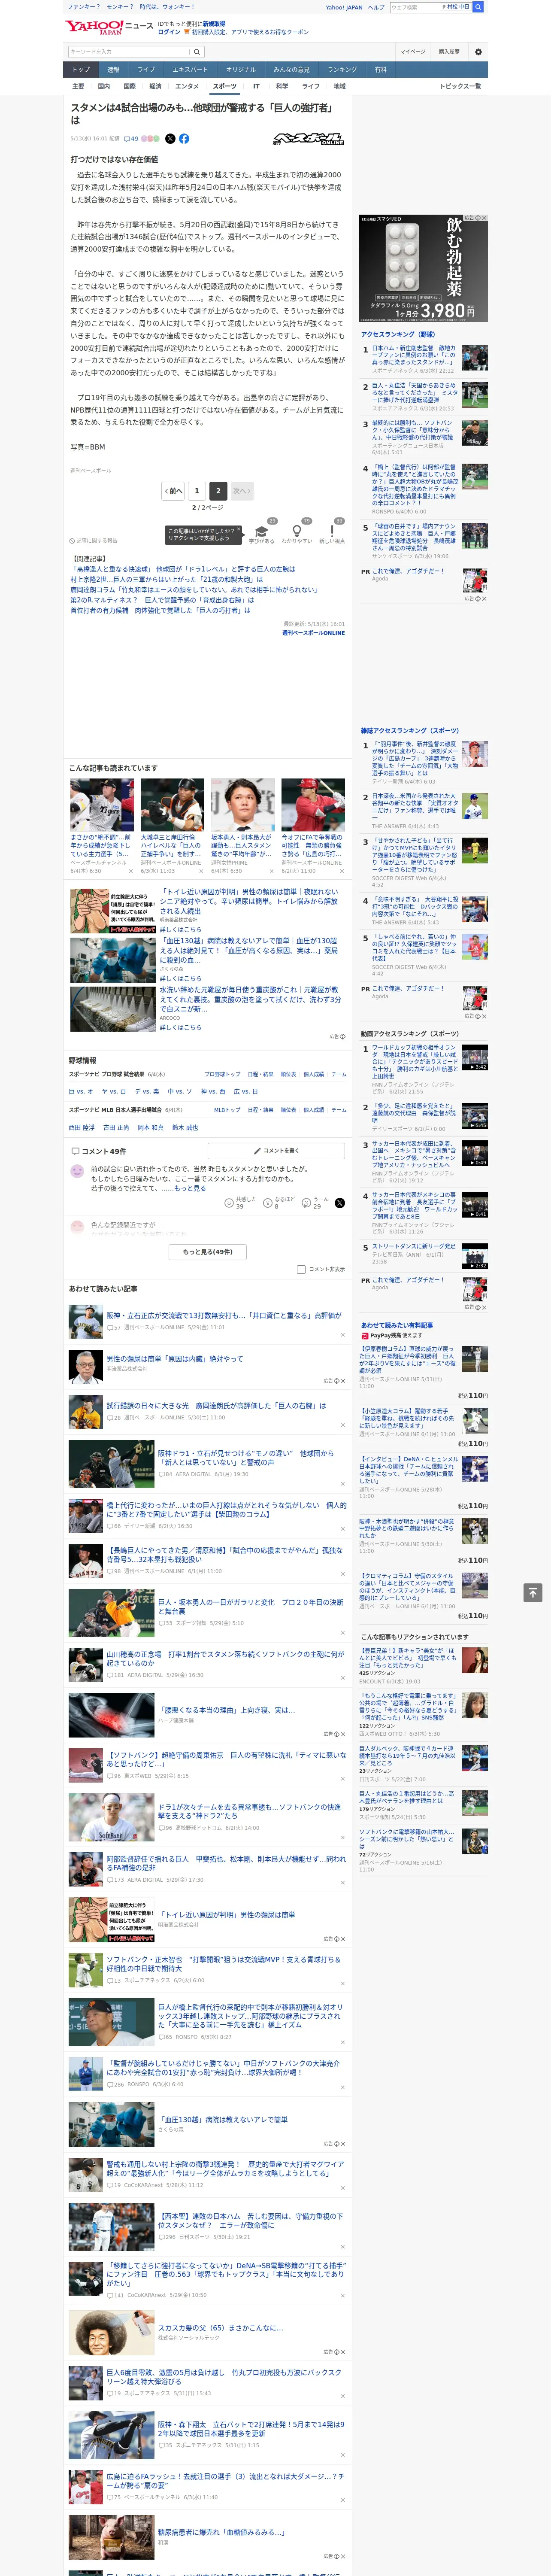Open the 経済 category tab
Screen dimensions: 551x2576
pyautogui.click(x=155, y=86)
